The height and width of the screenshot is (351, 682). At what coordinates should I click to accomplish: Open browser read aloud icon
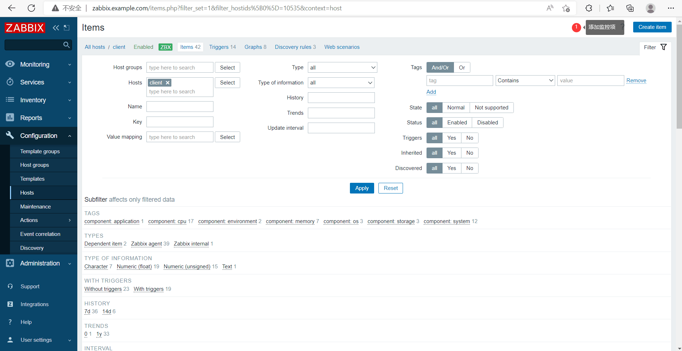tap(550, 8)
